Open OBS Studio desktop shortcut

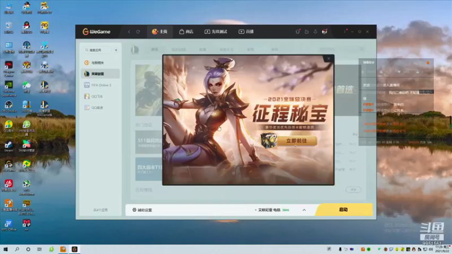pos(8,107)
